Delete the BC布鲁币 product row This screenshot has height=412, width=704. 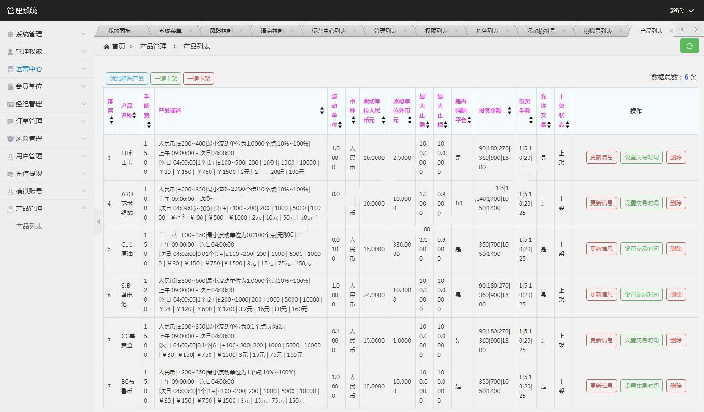[x=676, y=386]
